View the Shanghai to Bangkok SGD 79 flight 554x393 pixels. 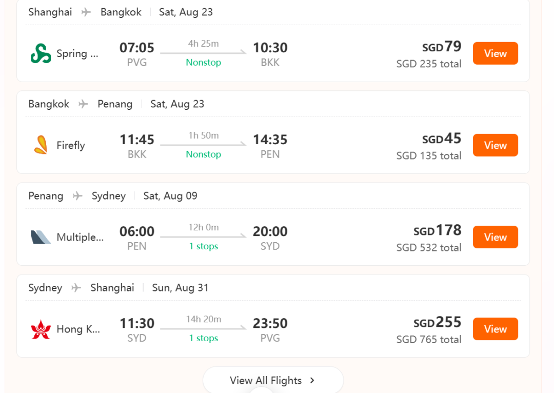496,53
